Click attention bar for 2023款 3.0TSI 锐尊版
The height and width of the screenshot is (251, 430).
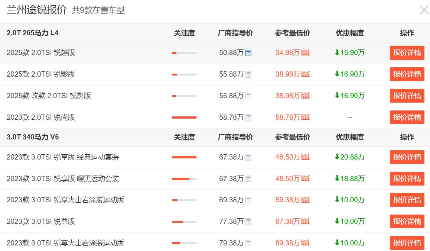[x=184, y=222]
